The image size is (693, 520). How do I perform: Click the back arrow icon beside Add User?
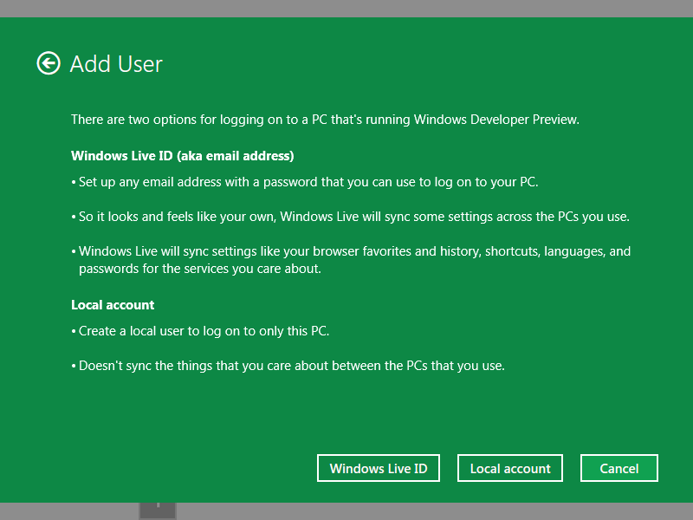pos(49,63)
